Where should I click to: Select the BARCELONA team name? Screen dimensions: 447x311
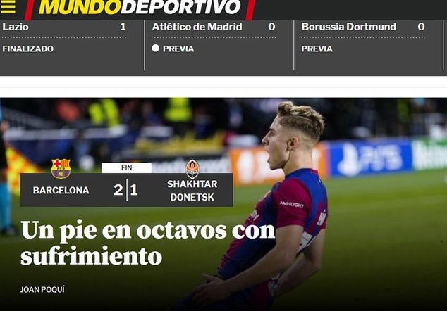click(x=61, y=191)
